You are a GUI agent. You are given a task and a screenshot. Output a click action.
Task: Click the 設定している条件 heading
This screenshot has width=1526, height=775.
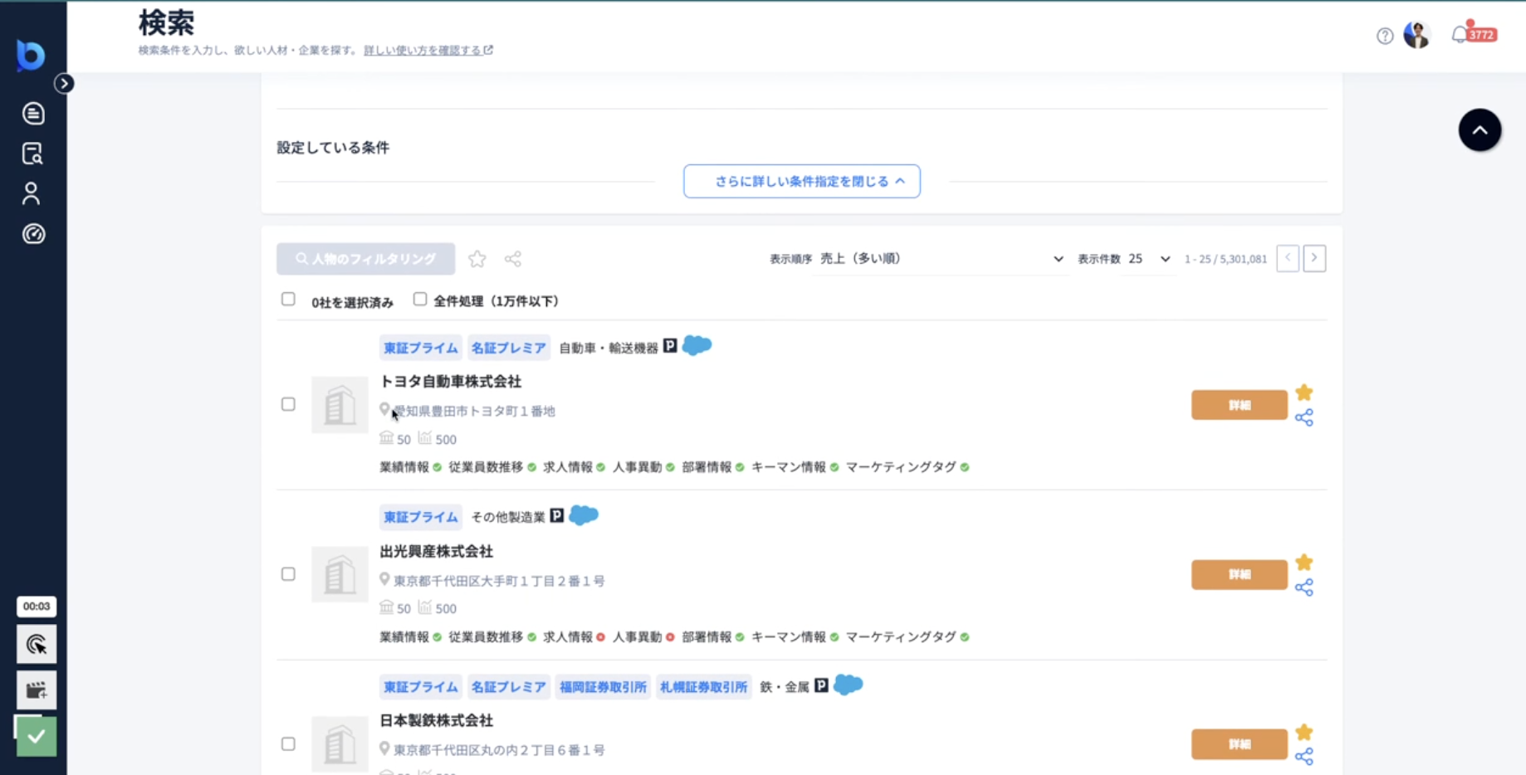[x=333, y=148]
